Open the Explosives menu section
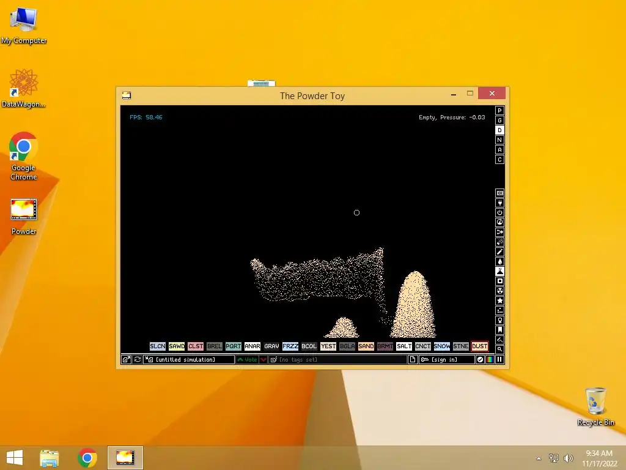Screen dimensions: 626x470 [x=499, y=242]
